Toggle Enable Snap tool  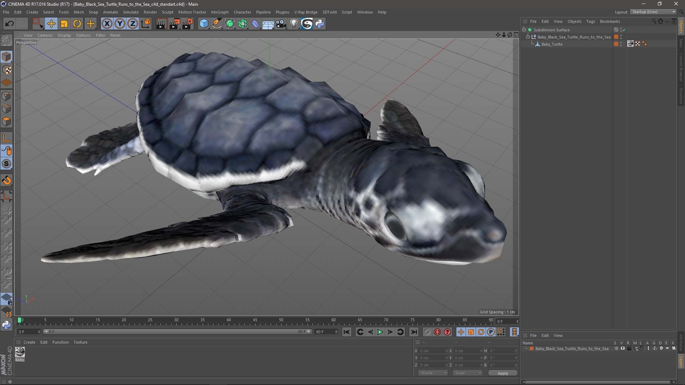(x=6, y=180)
